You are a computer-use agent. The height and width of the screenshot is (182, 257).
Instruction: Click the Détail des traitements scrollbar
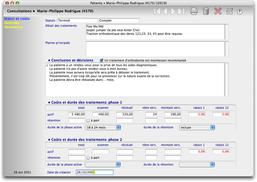(226, 32)
